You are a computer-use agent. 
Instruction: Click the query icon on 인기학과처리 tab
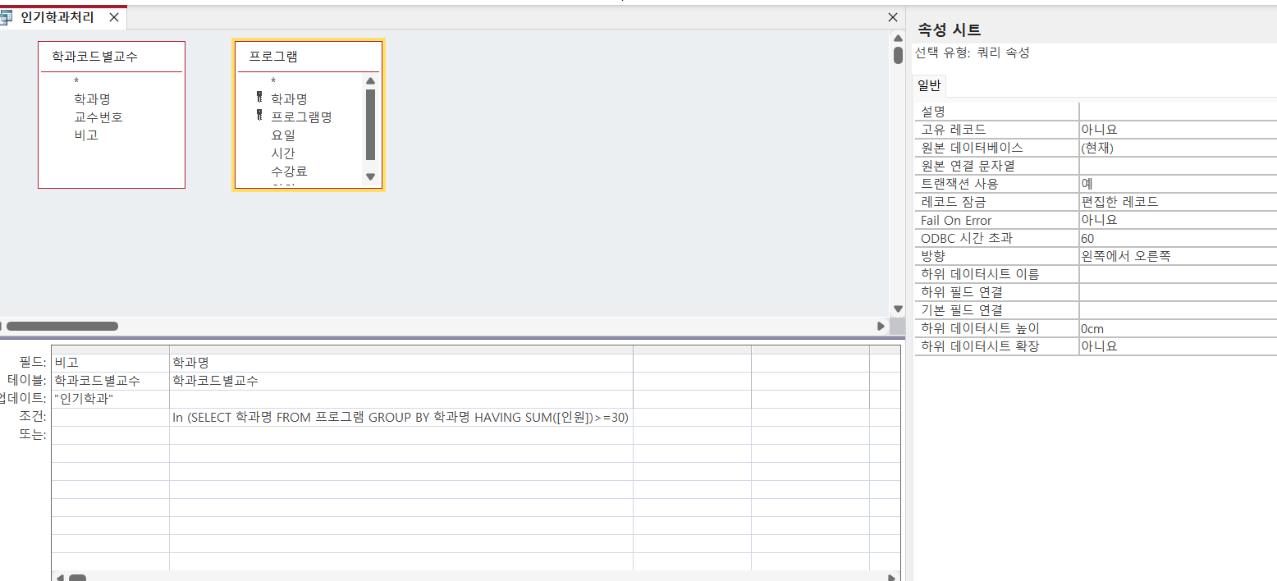click(7, 17)
